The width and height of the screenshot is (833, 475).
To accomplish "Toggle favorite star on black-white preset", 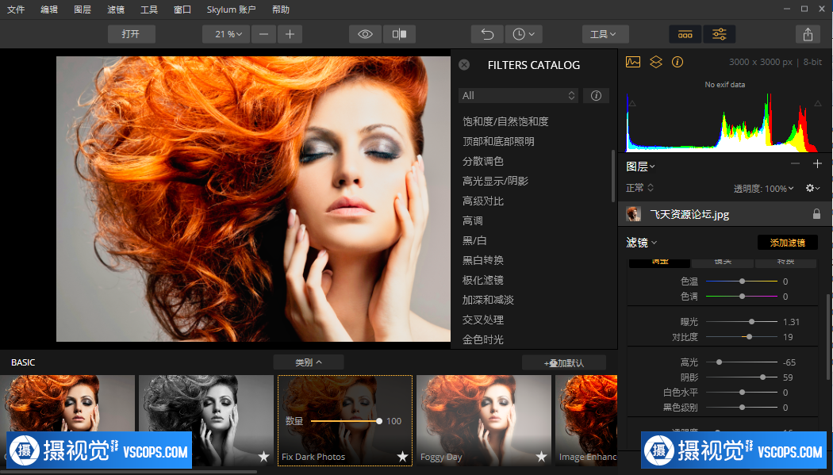I will point(263,457).
